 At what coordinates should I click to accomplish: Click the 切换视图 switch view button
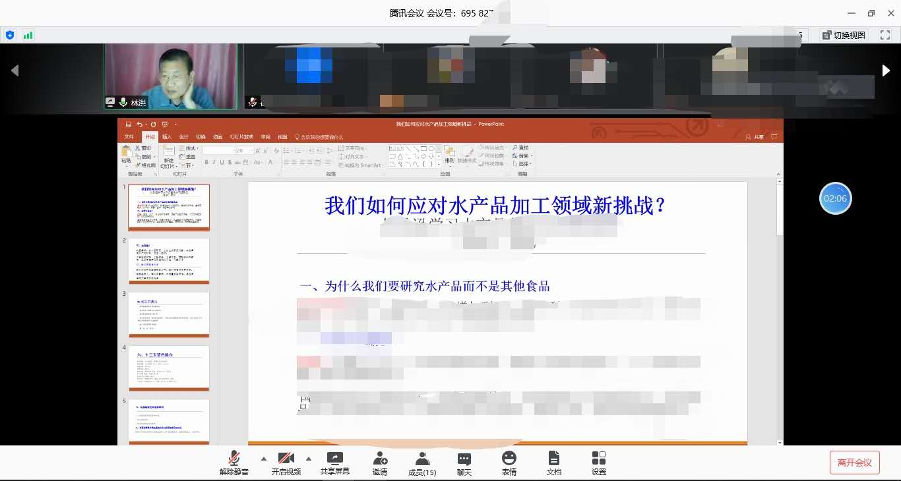point(844,35)
